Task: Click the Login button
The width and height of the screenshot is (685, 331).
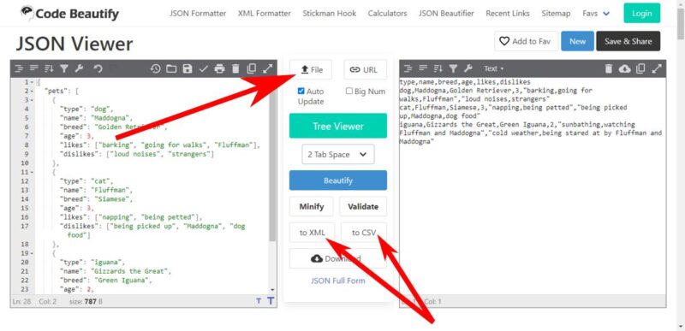Action: (x=641, y=13)
